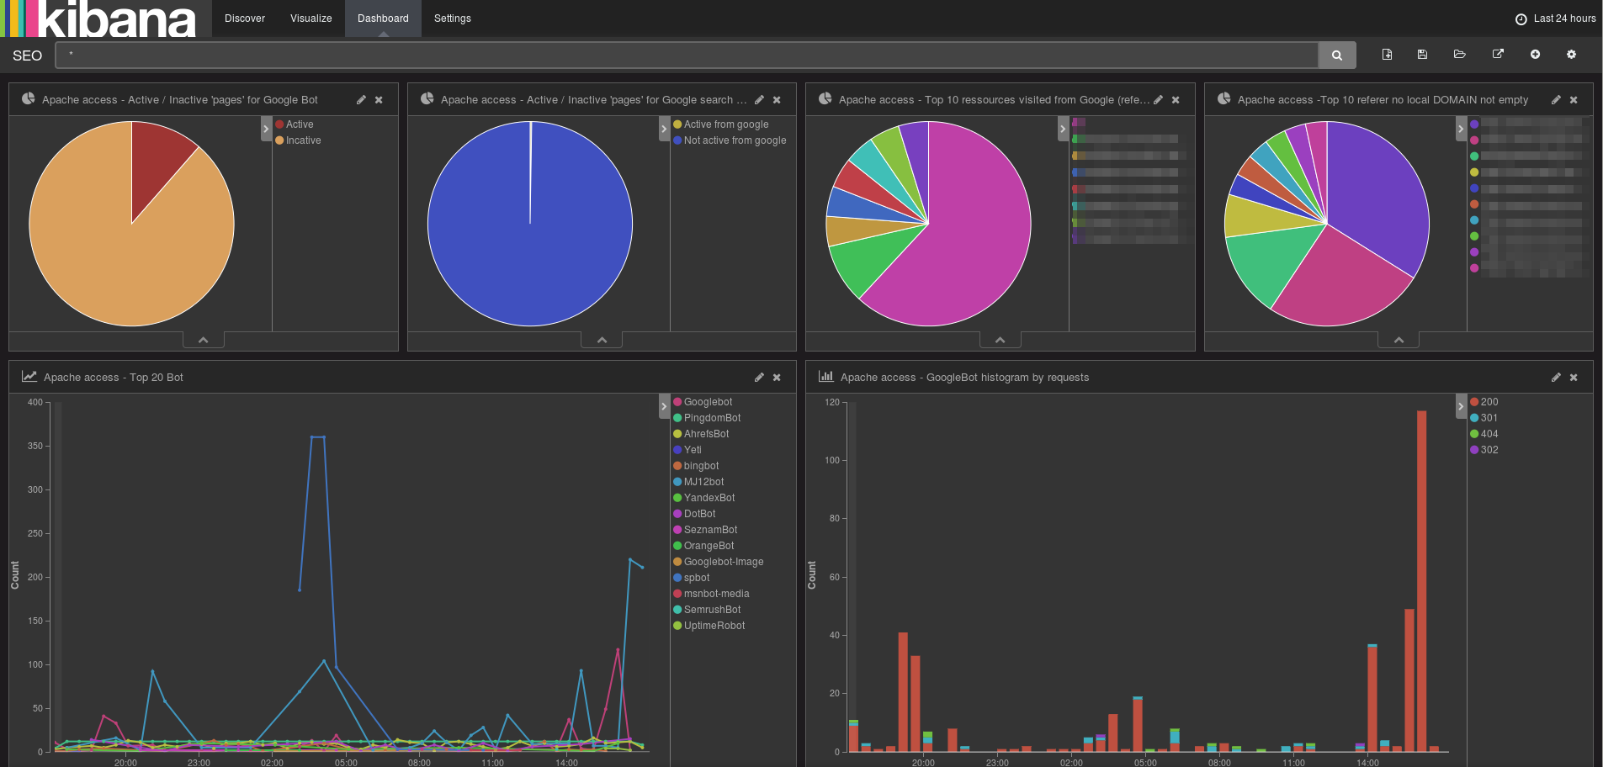Edit the Top 20 Bot panel
1603x767 pixels.
(x=759, y=377)
